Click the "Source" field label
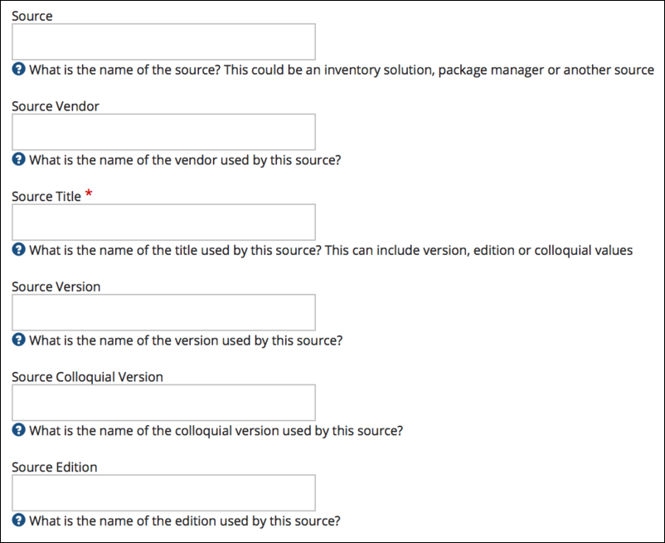This screenshot has height=543, width=665. click(32, 16)
